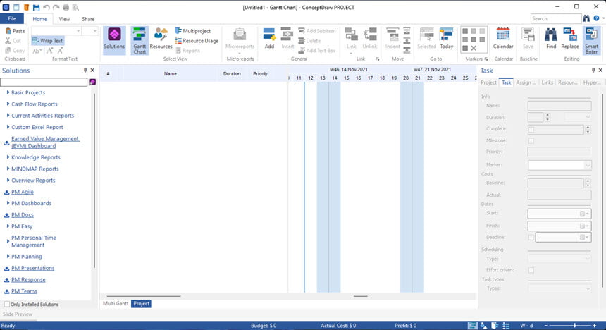Screen dimensions: 606x330
Task: Click the Paste button
Action: click(x=15, y=31)
